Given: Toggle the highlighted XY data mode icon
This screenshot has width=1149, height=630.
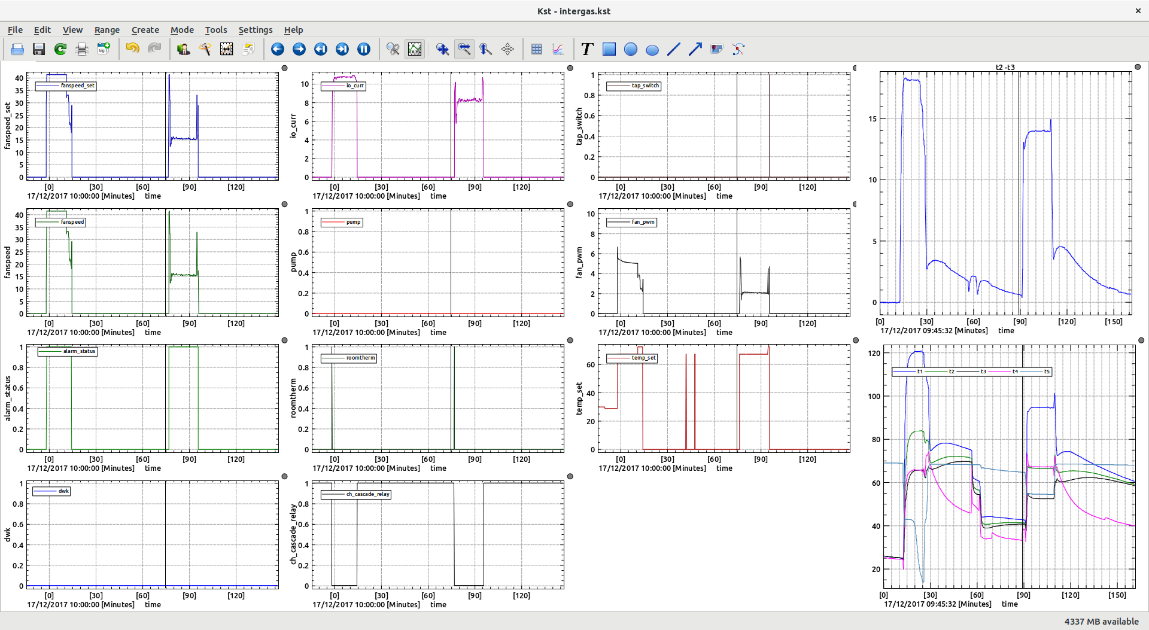Looking at the screenshot, I should point(415,49).
